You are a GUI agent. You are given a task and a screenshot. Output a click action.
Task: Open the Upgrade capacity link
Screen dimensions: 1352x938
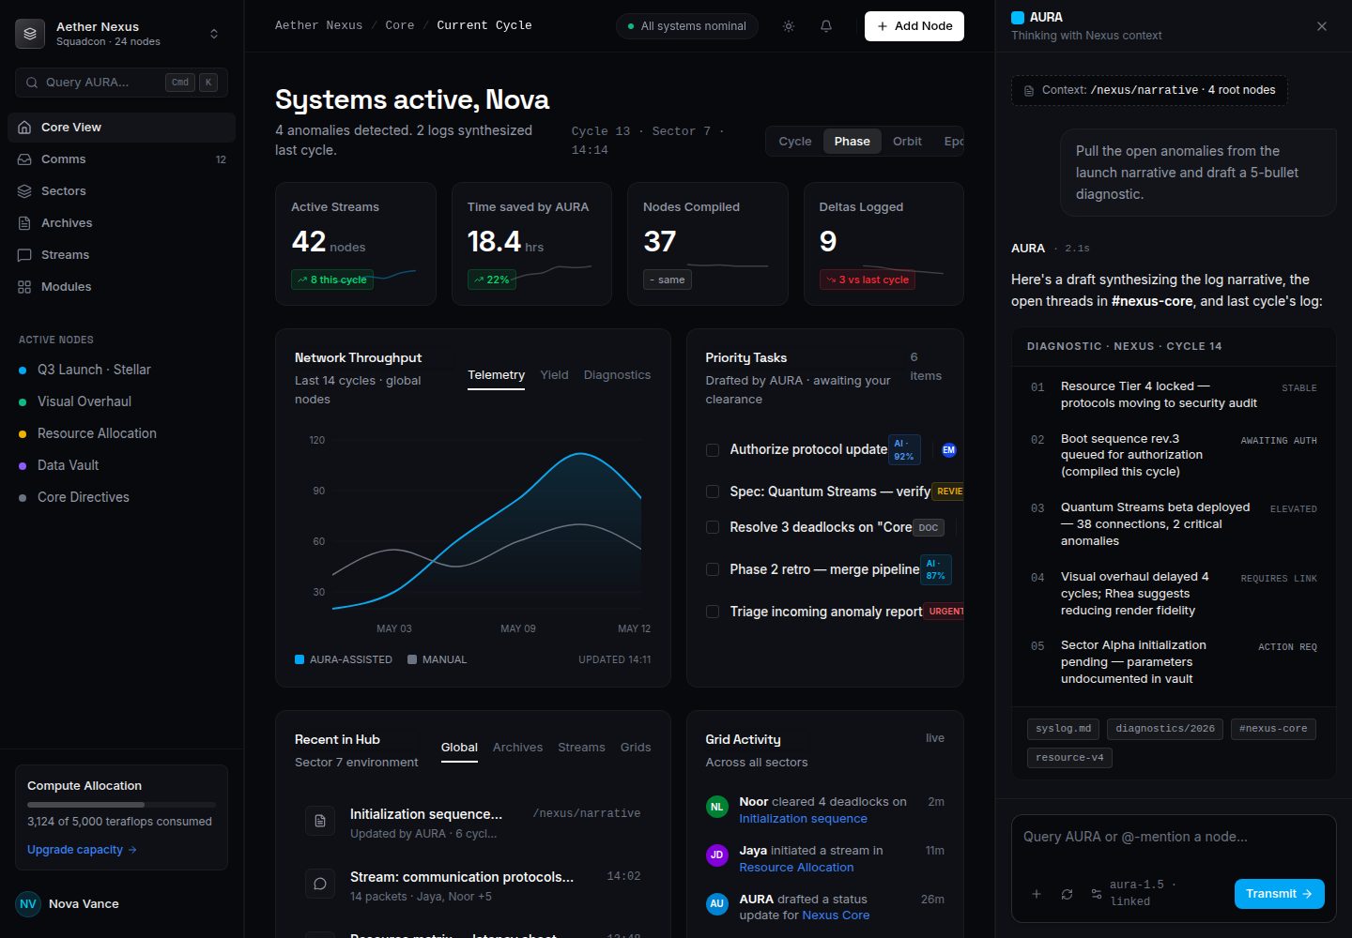tap(82, 850)
